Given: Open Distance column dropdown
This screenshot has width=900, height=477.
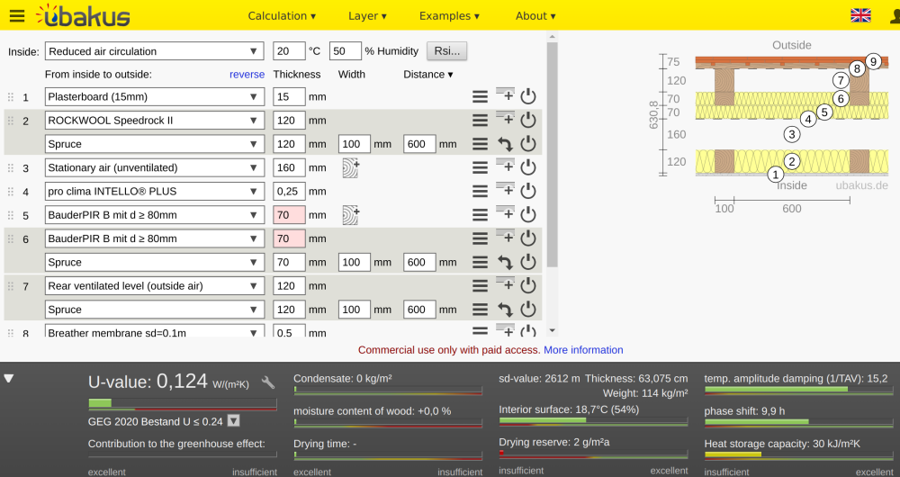Looking at the screenshot, I should 427,74.
